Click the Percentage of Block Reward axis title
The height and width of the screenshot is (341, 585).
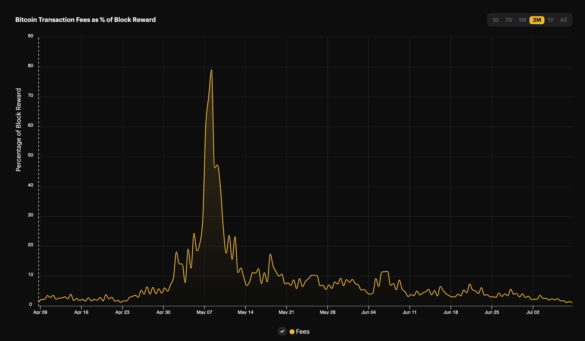pos(19,130)
